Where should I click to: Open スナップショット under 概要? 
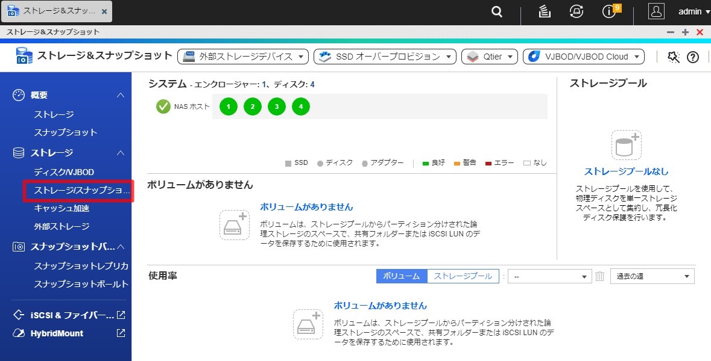tap(66, 132)
